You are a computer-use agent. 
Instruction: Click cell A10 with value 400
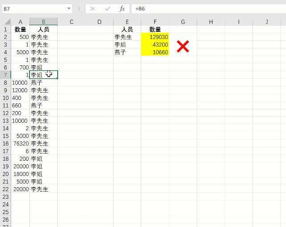(21, 98)
